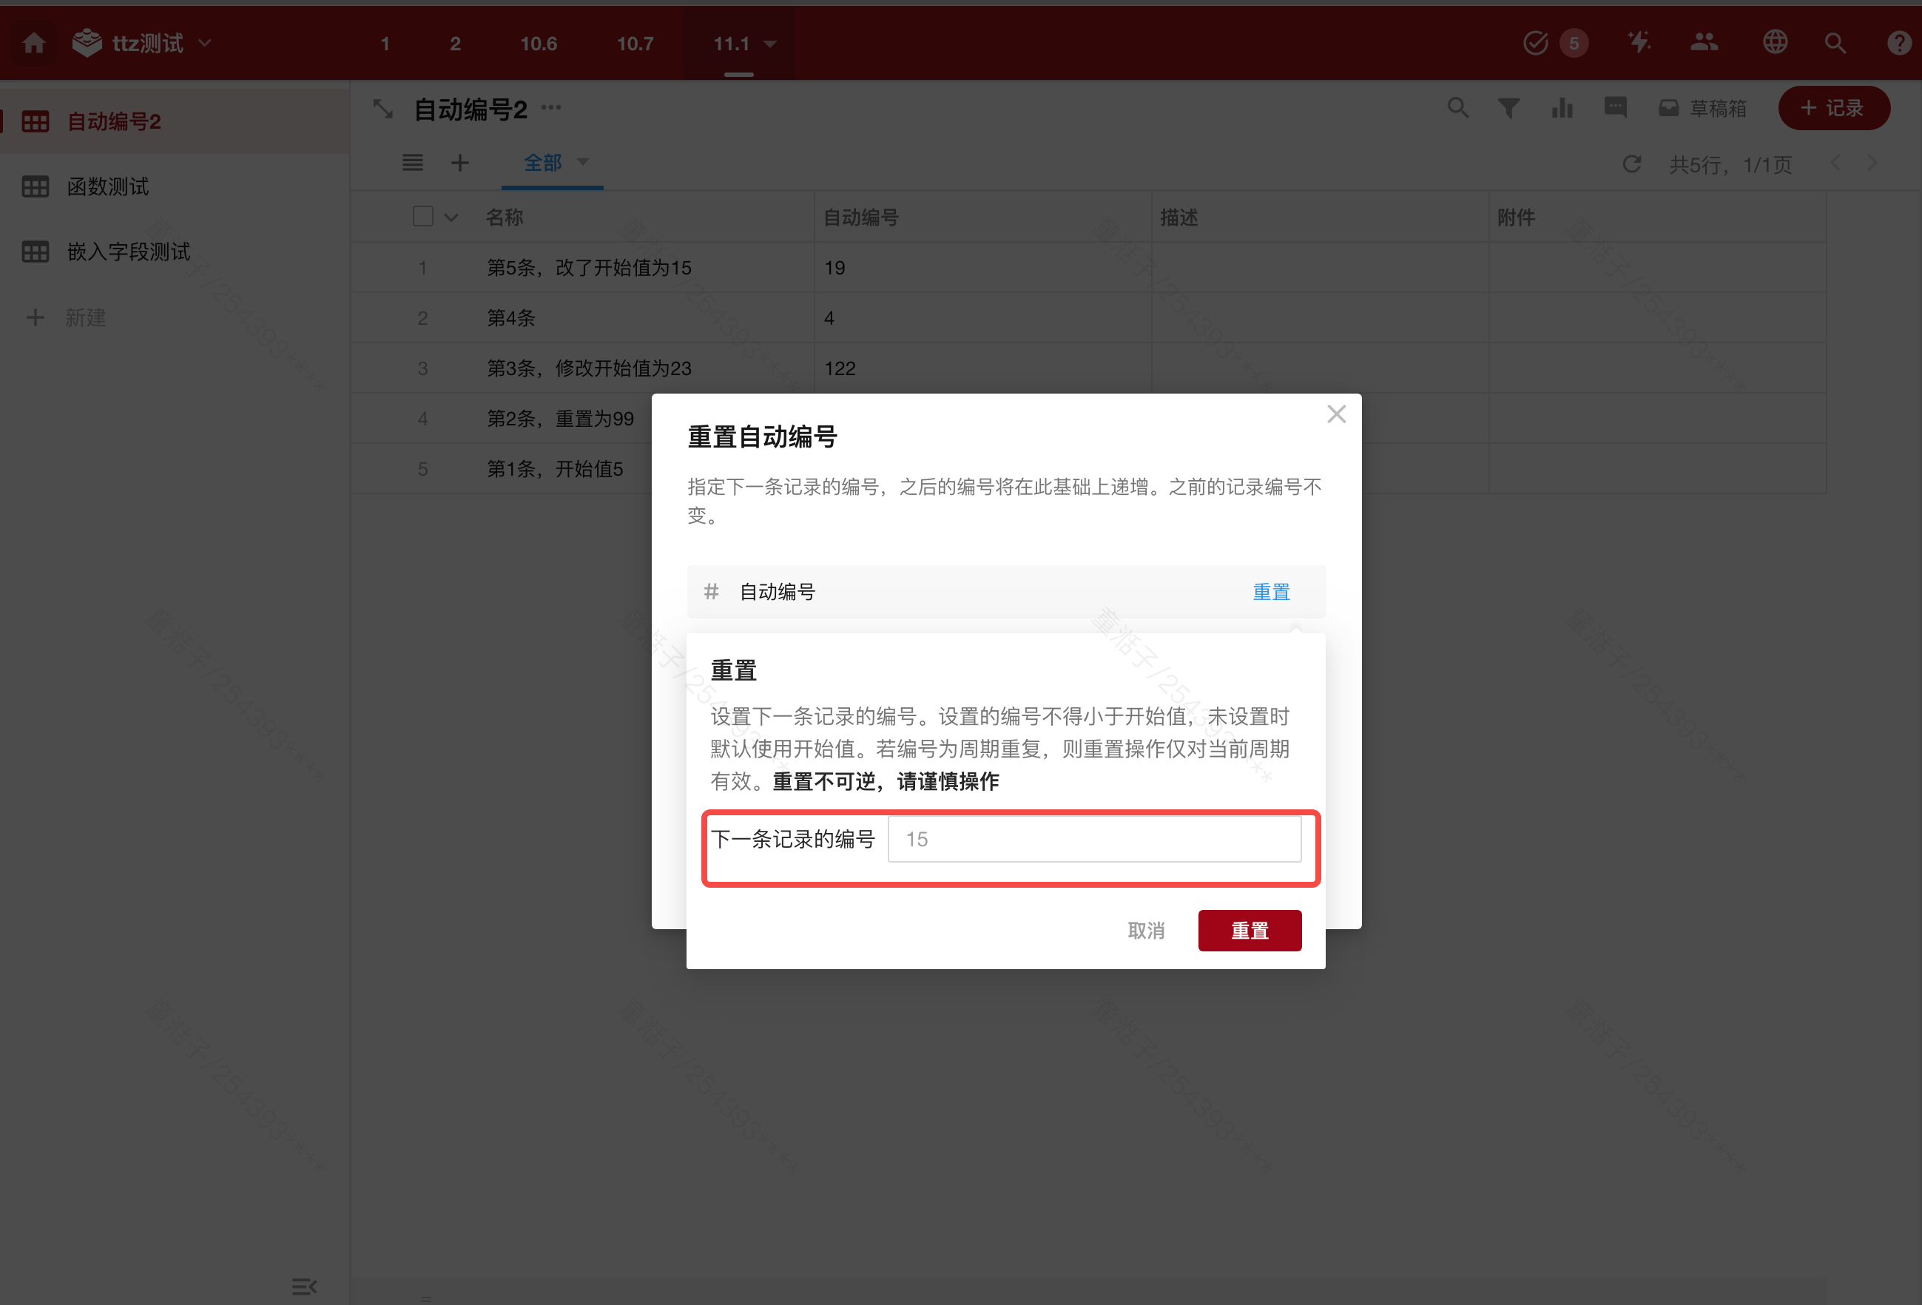Click the 名称 column header
The height and width of the screenshot is (1305, 1922).
pyautogui.click(x=505, y=217)
